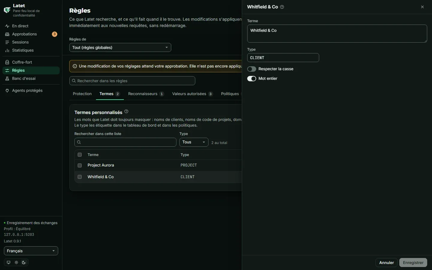432x270 pixels.
Task: Click help icon beside Whitfield & Co title
Action: [x=282, y=7]
